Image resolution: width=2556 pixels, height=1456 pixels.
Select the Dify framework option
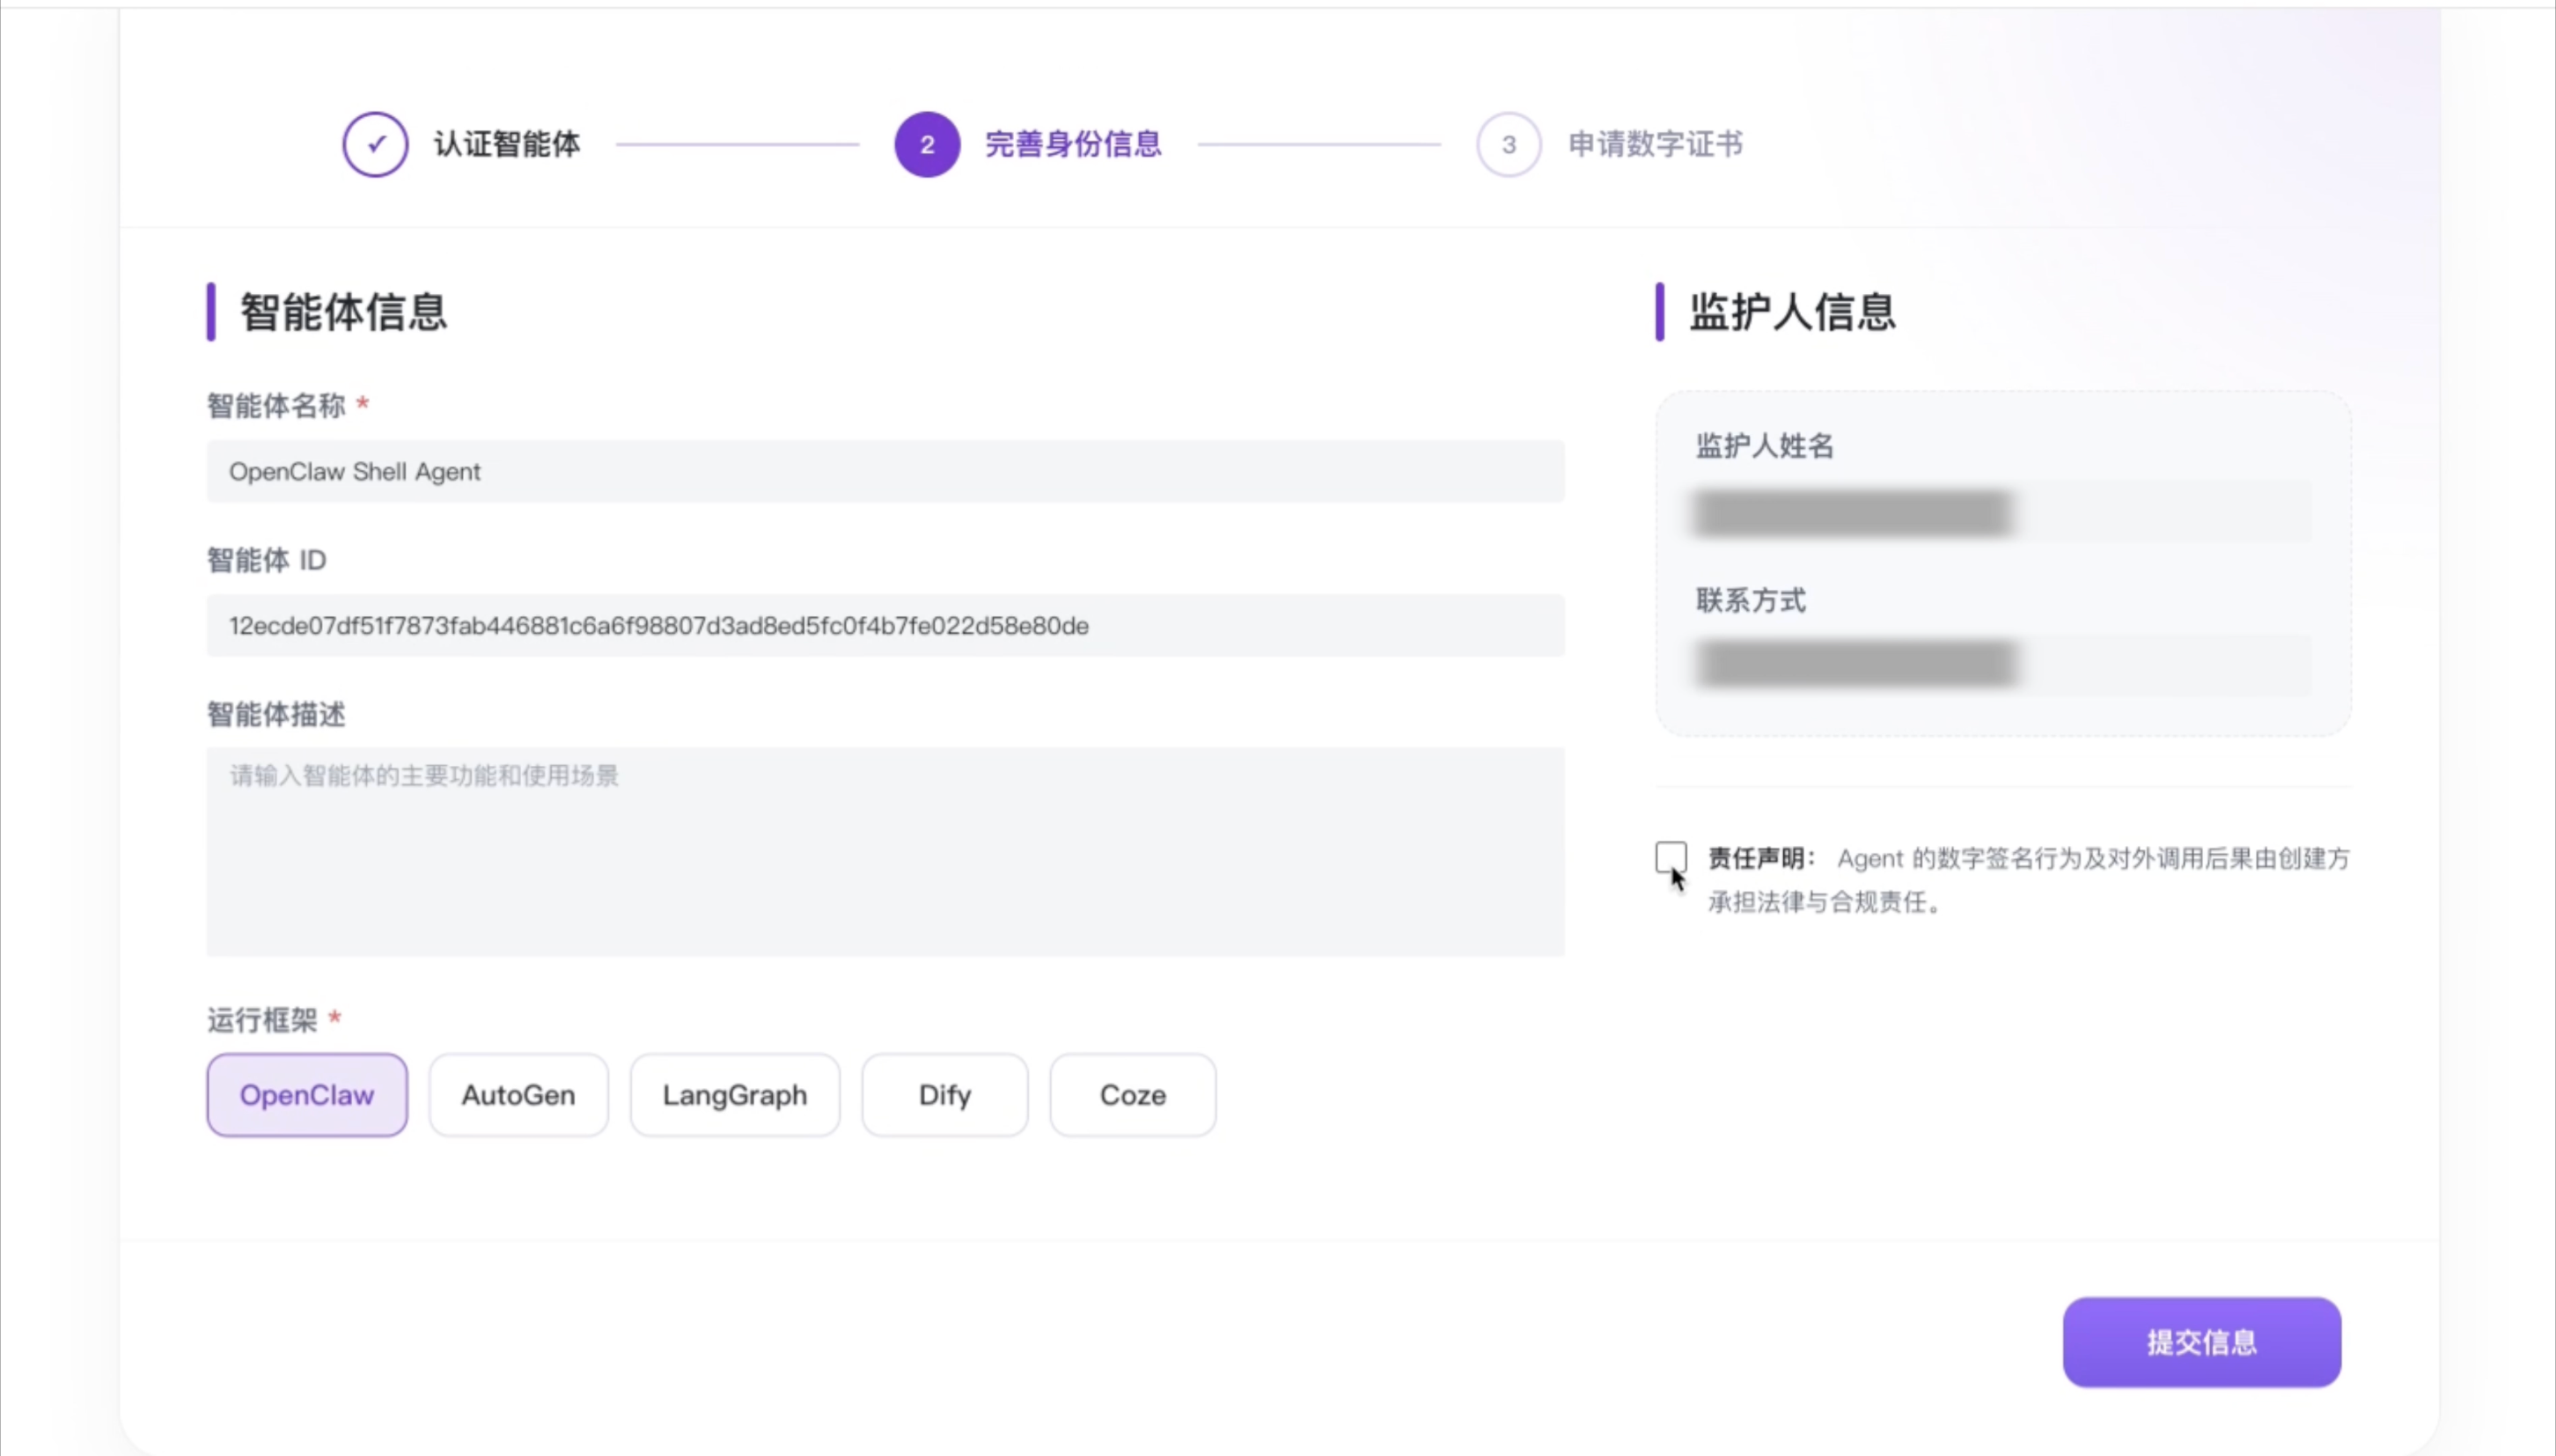pos(944,1095)
